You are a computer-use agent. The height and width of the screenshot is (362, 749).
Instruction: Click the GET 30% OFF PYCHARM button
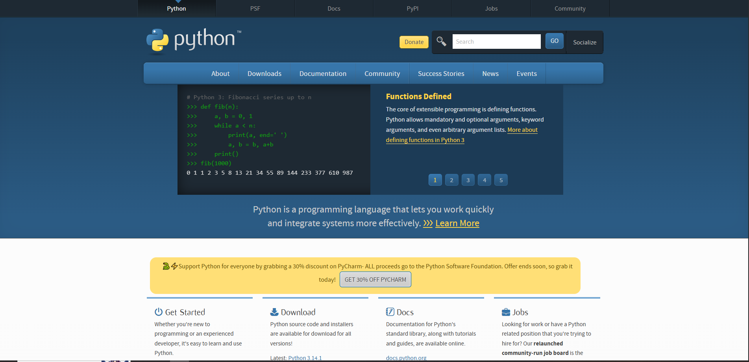(375, 280)
